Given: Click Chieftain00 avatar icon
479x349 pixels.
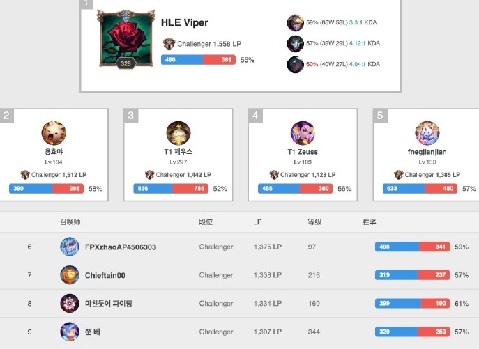Looking at the screenshot, I should [x=70, y=275].
